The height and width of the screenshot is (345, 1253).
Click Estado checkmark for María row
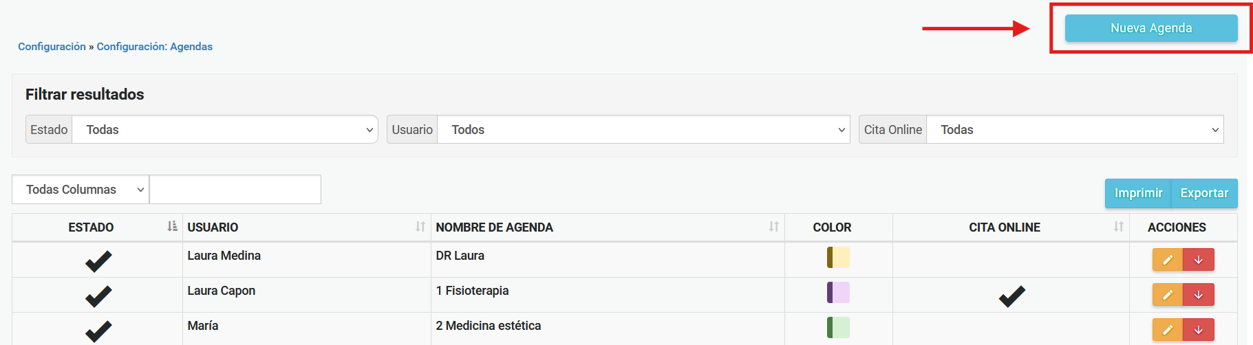pyautogui.click(x=98, y=331)
